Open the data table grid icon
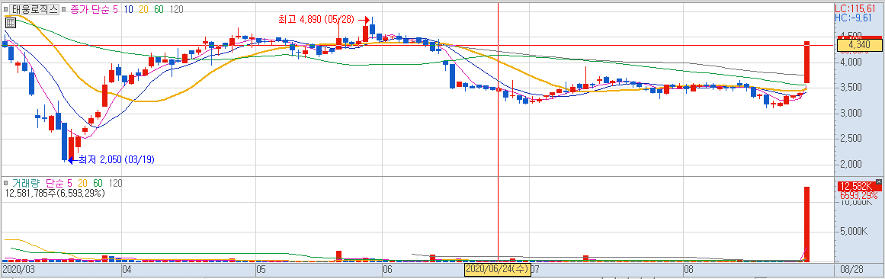The height and width of the screenshot is (279, 885). (x=10, y=23)
